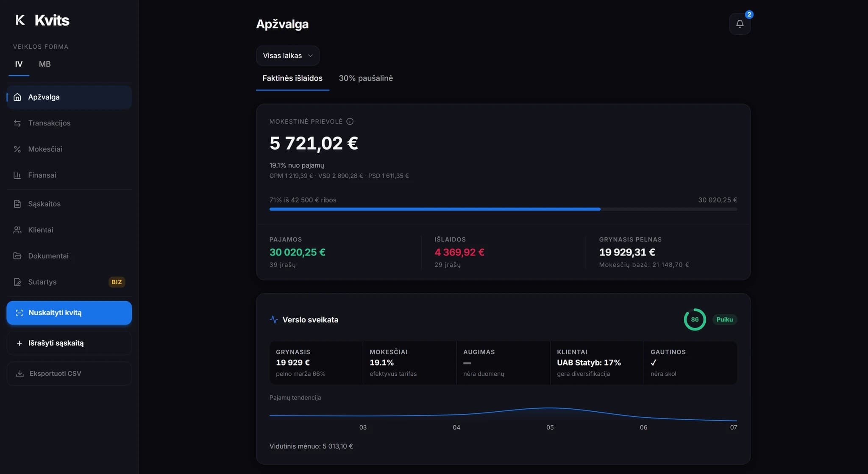Click the arrows icon beside Transakcijos
This screenshot has width=868, height=474.
[x=17, y=123]
